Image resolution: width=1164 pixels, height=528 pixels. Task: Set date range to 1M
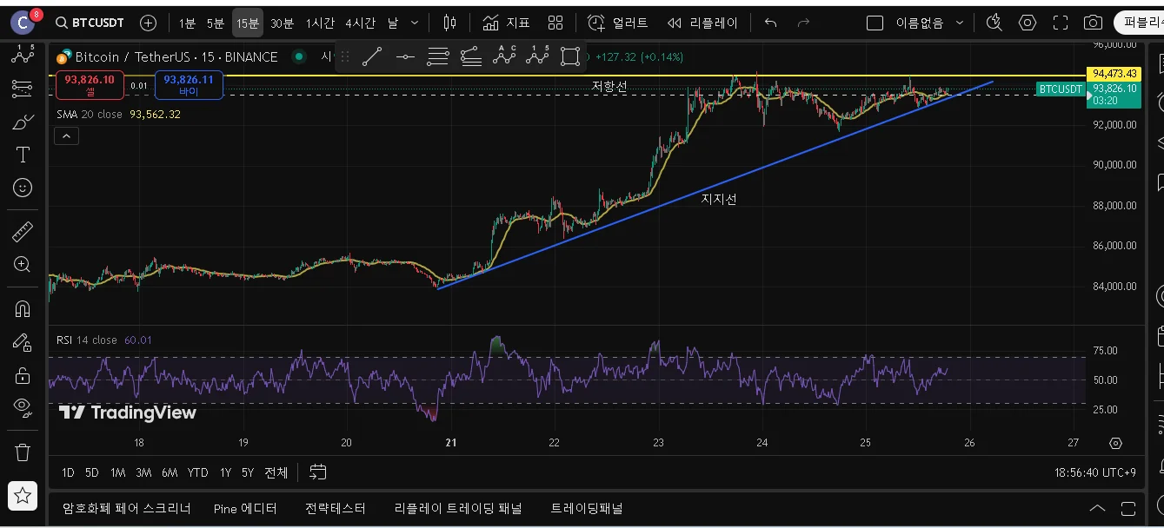click(118, 472)
